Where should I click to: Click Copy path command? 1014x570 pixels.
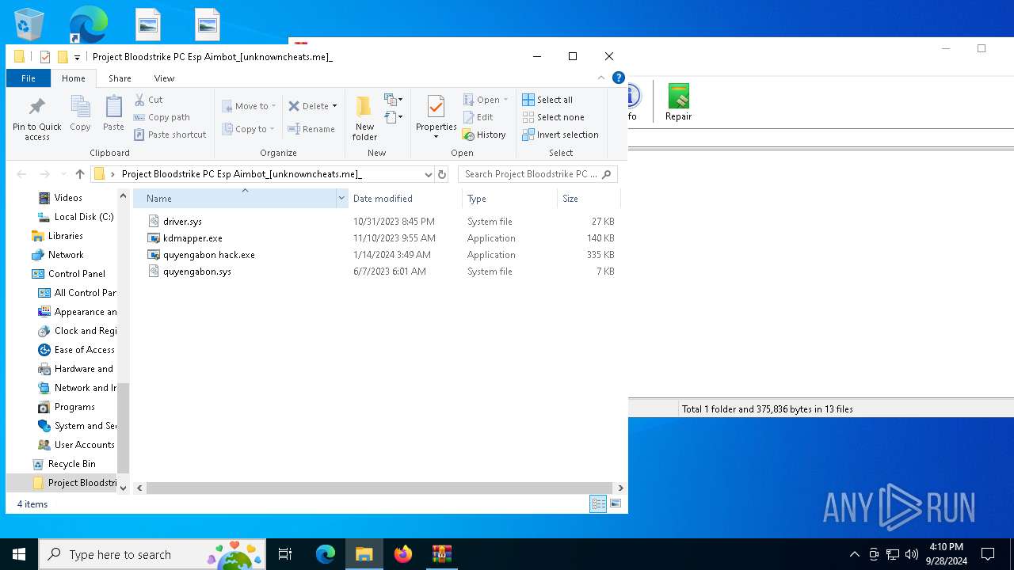point(162,117)
